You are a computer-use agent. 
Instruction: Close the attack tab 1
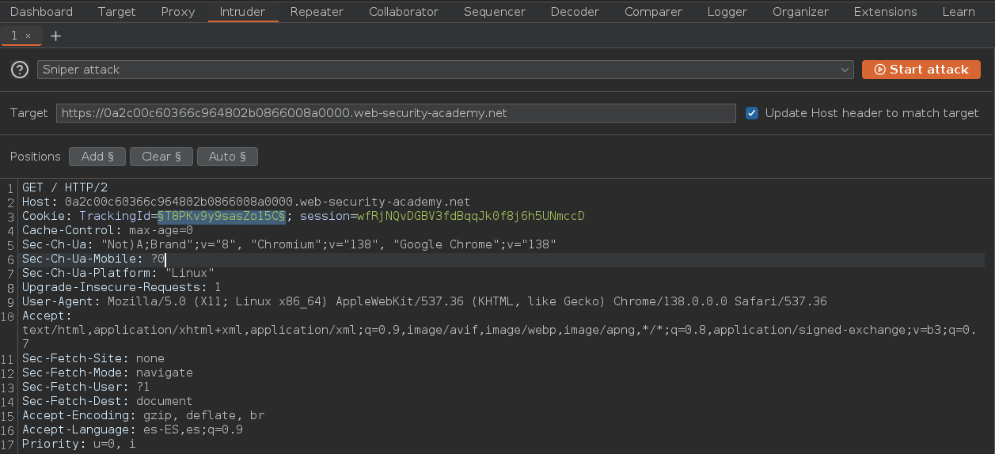tap(28, 36)
